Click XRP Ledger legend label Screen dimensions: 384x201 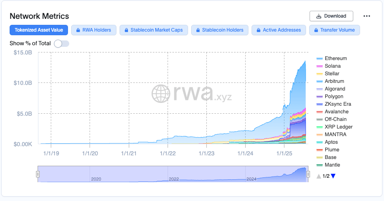(338, 127)
